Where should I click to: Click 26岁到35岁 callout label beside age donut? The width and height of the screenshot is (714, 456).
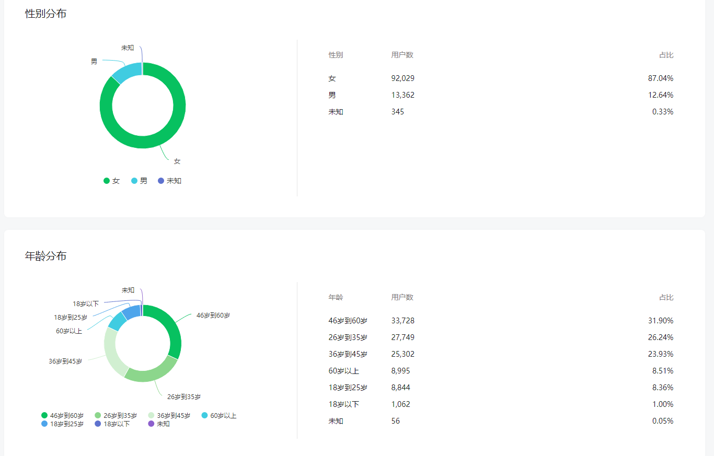click(x=184, y=397)
